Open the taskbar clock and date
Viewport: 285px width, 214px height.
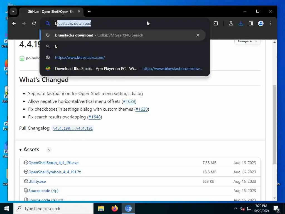(x=261, y=208)
